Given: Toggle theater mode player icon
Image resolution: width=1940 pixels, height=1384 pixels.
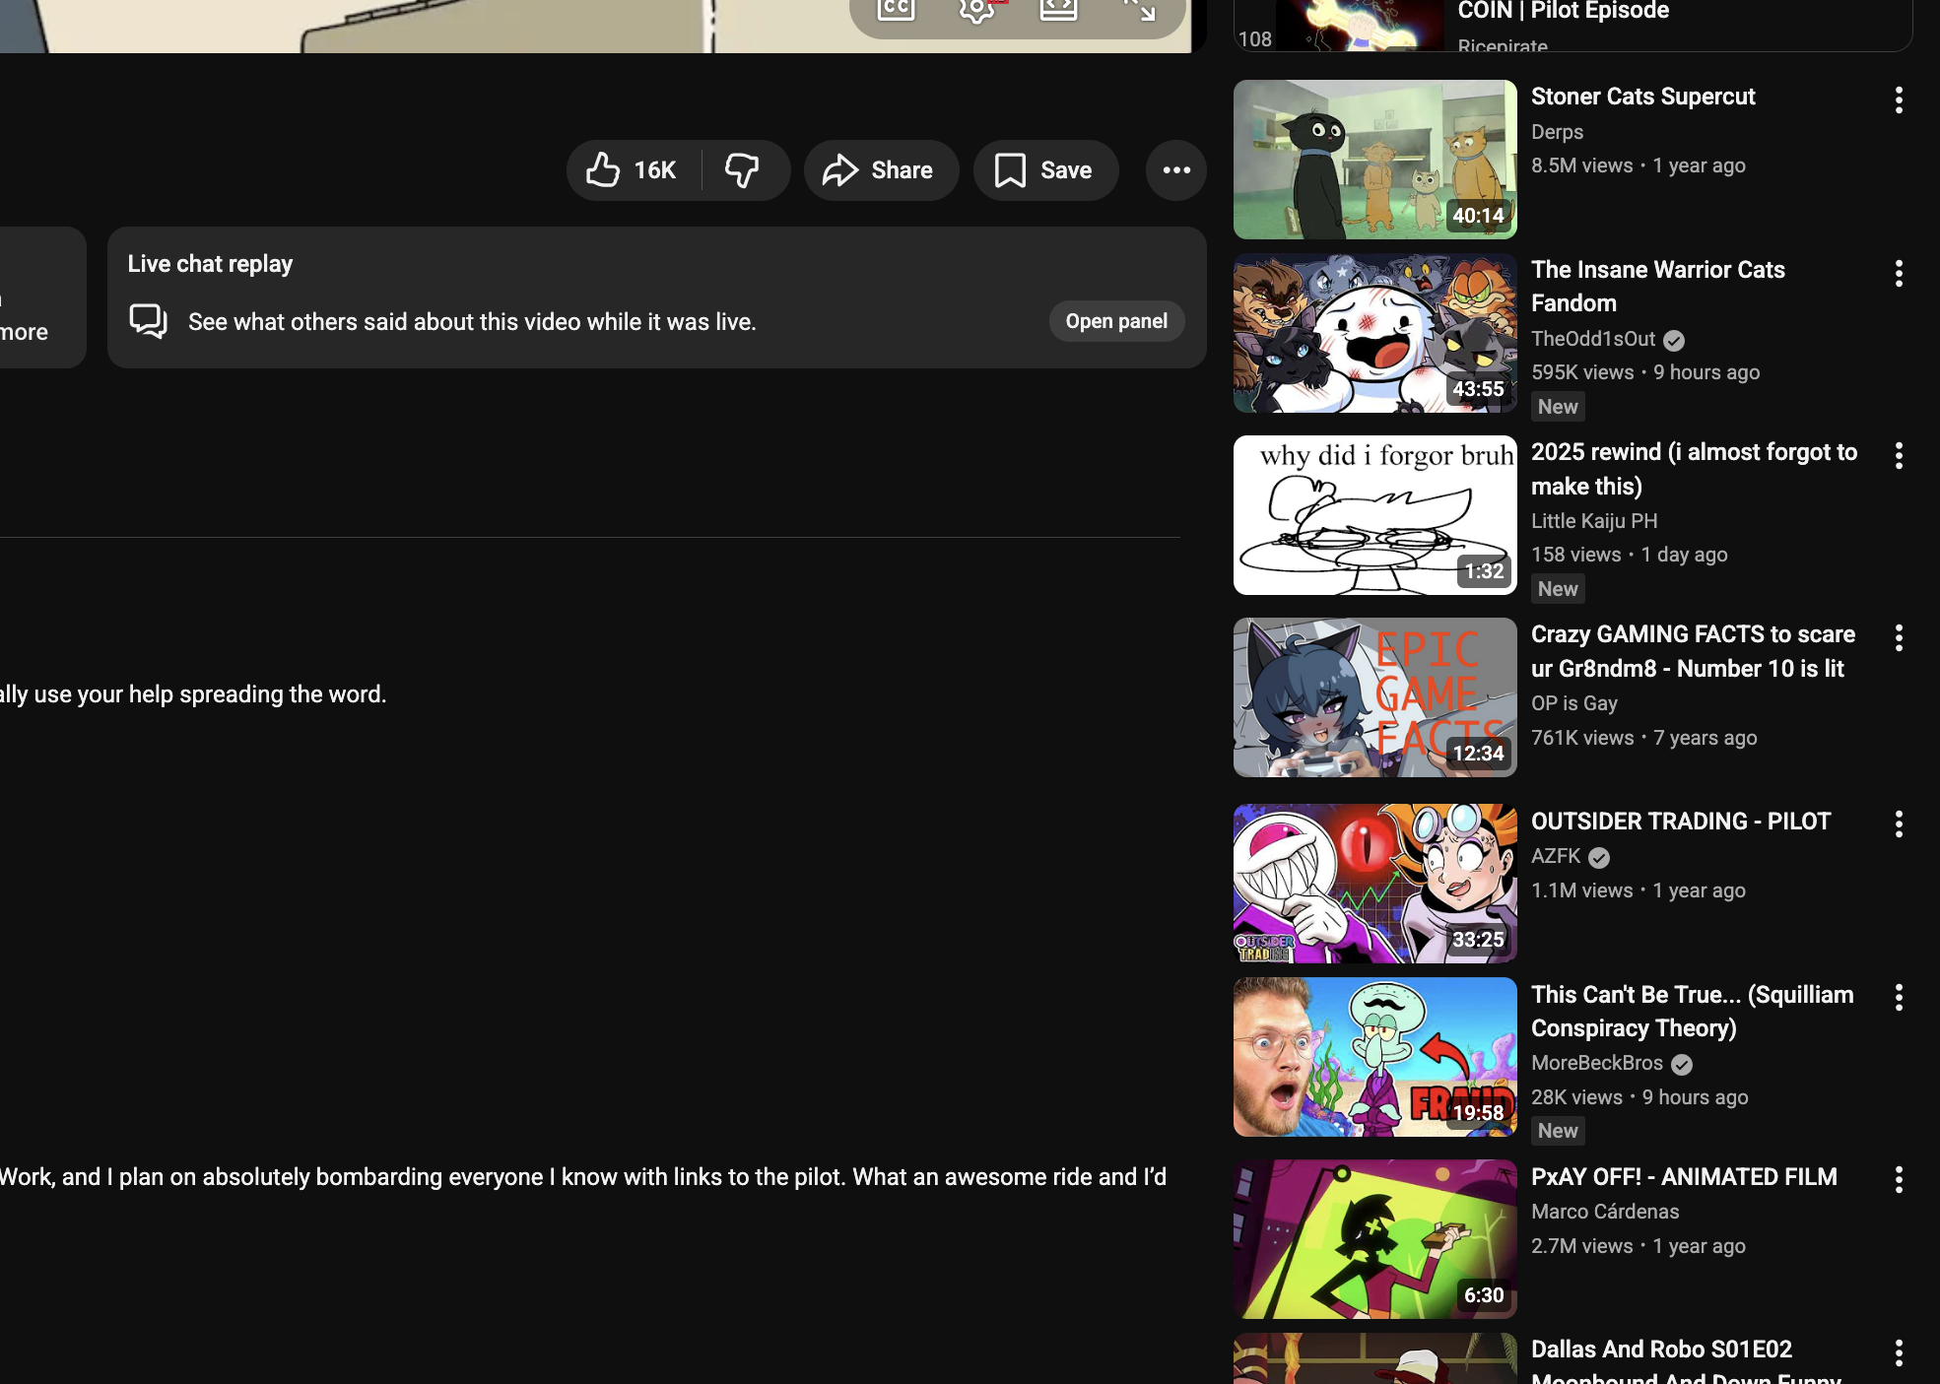Looking at the screenshot, I should pos(1058,9).
